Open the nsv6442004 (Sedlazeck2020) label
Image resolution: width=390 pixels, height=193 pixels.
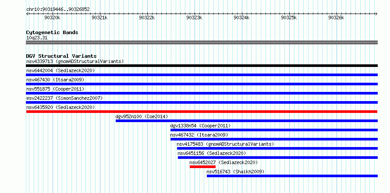click(x=60, y=70)
